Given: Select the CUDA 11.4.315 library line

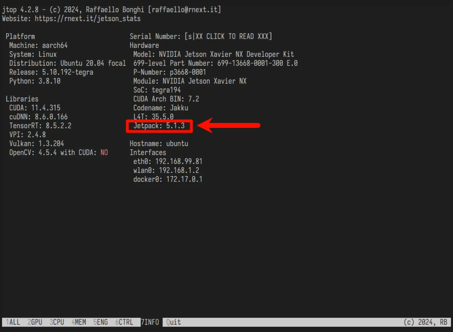Looking at the screenshot, I should coord(34,108).
